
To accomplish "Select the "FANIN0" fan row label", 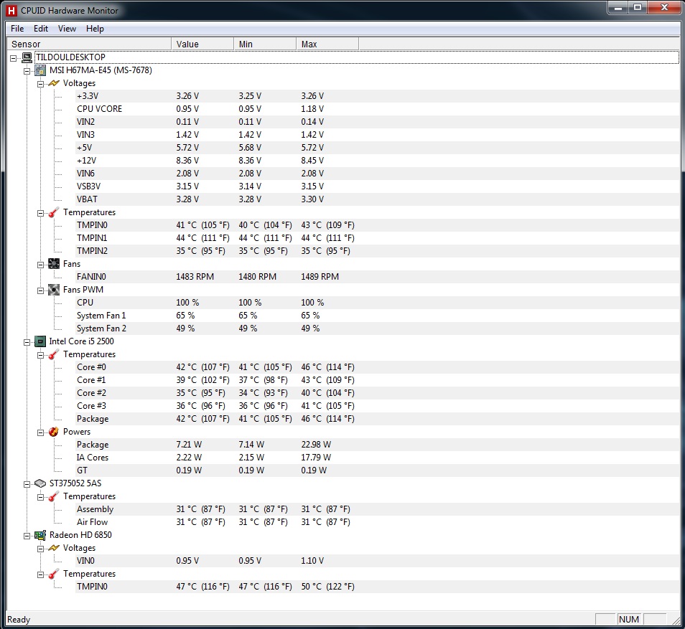I will [x=91, y=277].
